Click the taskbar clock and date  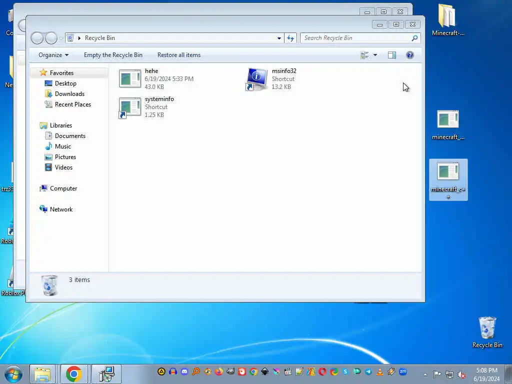click(486, 374)
